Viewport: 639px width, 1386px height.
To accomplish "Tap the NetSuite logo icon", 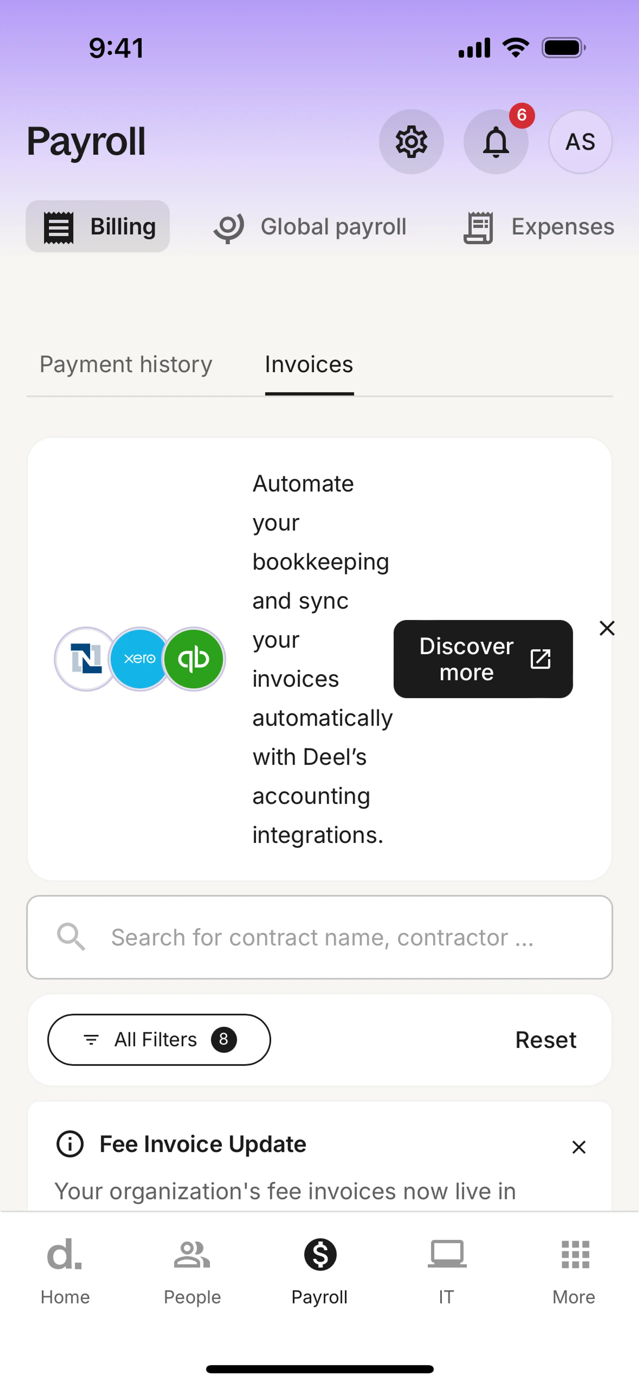I will 86,659.
